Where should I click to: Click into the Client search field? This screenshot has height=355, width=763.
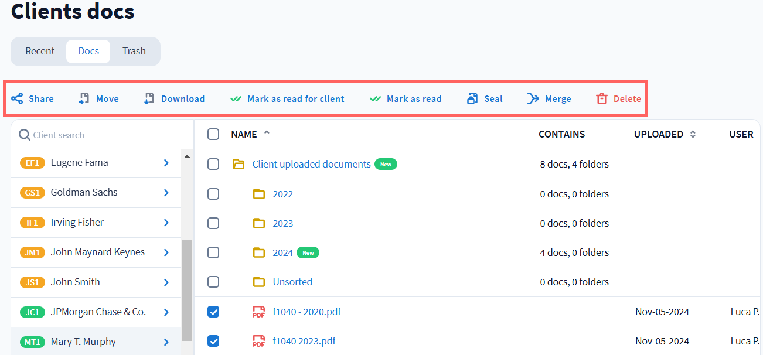pyautogui.click(x=100, y=135)
